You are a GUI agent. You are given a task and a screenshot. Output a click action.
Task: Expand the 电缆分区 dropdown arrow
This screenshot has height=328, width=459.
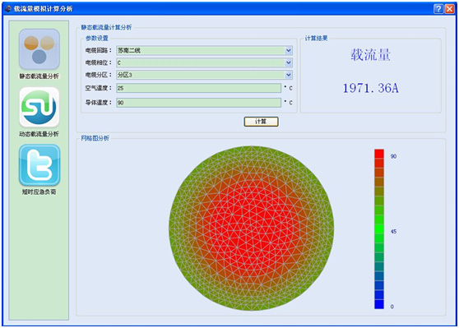(289, 75)
